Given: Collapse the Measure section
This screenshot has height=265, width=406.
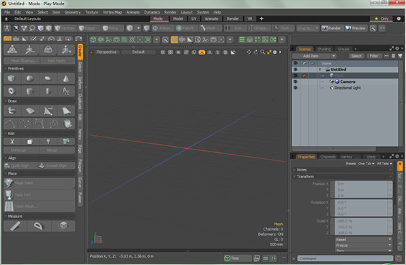Looking at the screenshot, I should pos(5,216).
